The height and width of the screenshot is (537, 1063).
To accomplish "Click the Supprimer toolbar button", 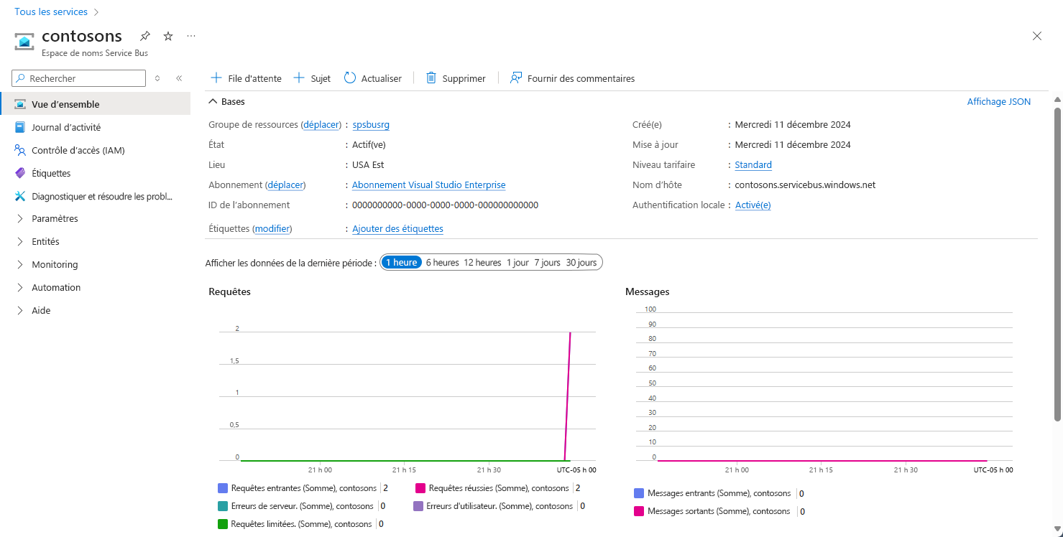I will (x=456, y=78).
